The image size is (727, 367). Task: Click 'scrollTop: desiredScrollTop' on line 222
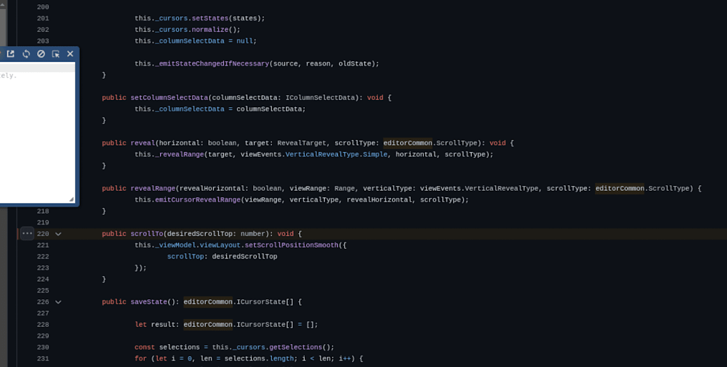(222, 257)
